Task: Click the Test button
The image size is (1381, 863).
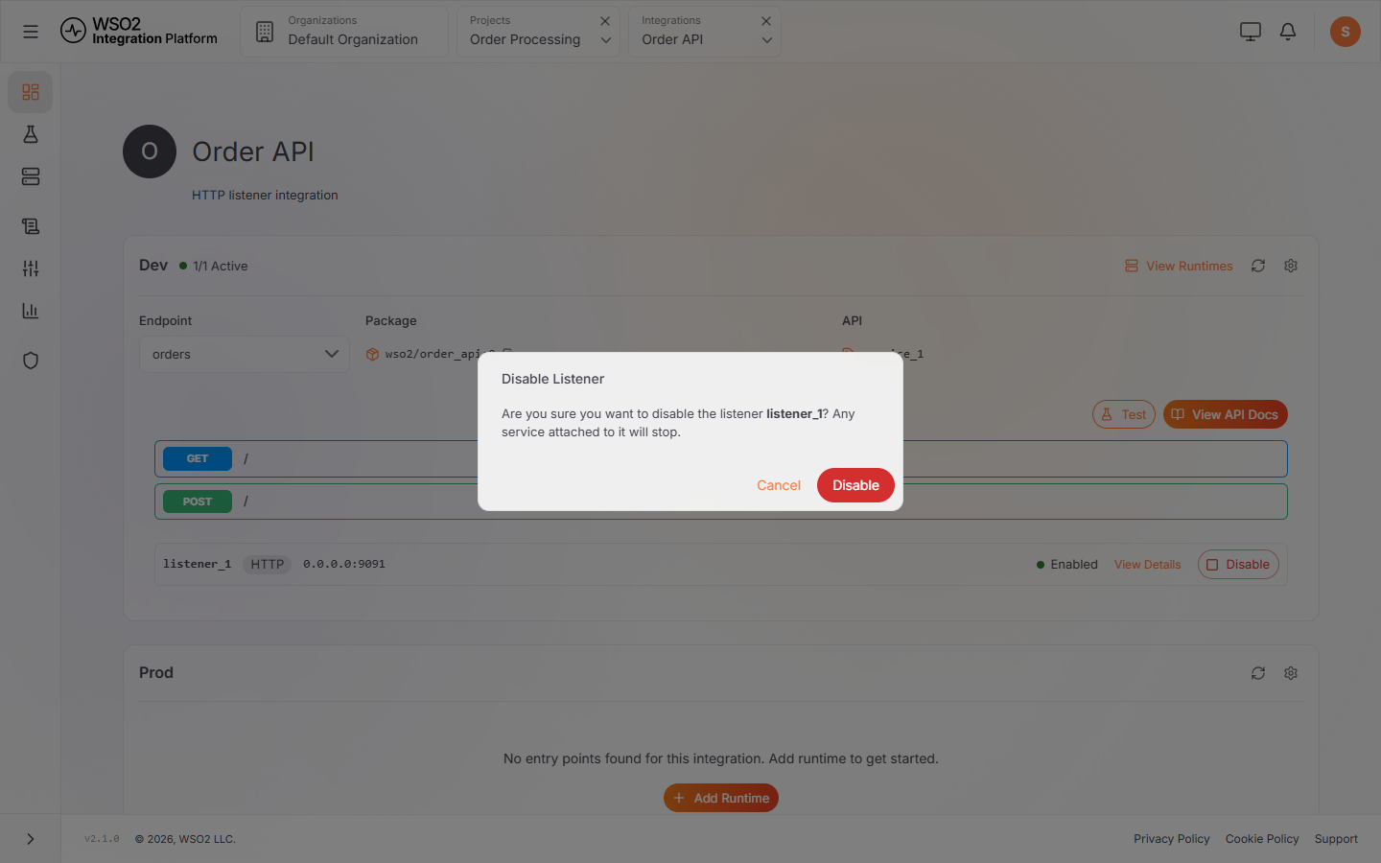Action: [1124, 414]
